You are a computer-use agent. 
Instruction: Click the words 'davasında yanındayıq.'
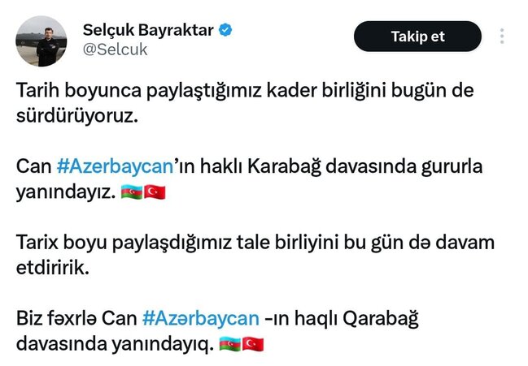(x=115, y=345)
